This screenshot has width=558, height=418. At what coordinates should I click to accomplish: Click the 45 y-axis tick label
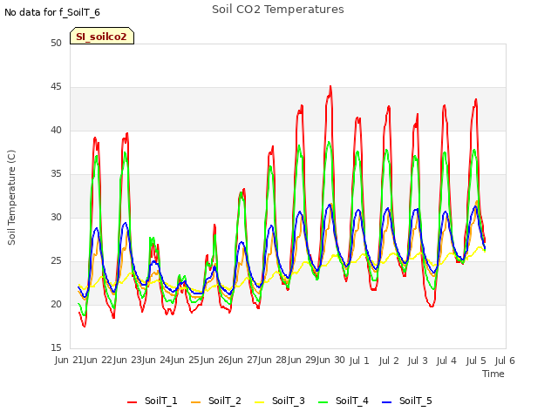[56, 87]
